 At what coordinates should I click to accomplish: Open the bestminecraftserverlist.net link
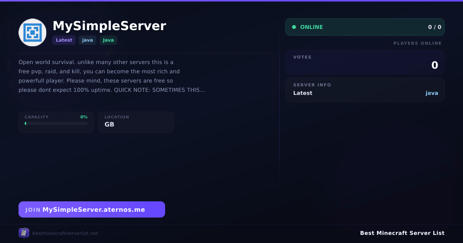[65, 233]
